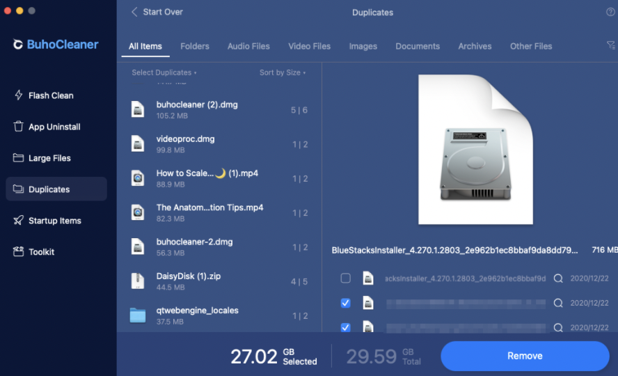618x376 pixels.
Task: Open Toolkit in the sidebar
Action: [56, 251]
